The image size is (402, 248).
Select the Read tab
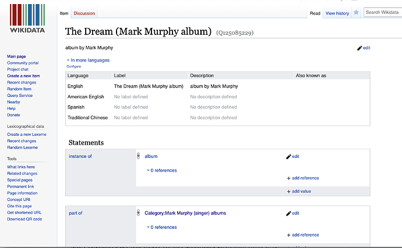[x=315, y=13]
